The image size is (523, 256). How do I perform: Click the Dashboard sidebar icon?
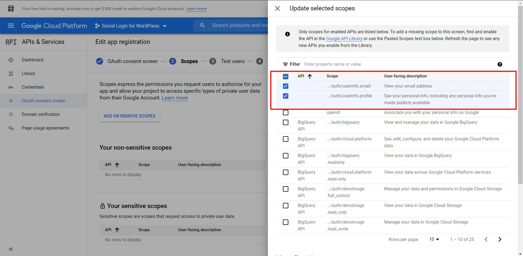pyautogui.click(x=11, y=60)
